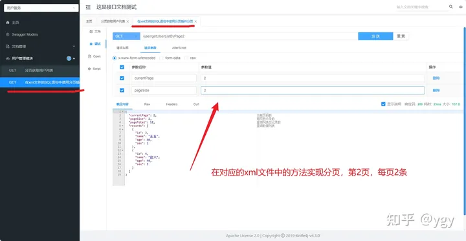466x241 pixels.
Task: Open the Script side tab
Action: [94, 69]
